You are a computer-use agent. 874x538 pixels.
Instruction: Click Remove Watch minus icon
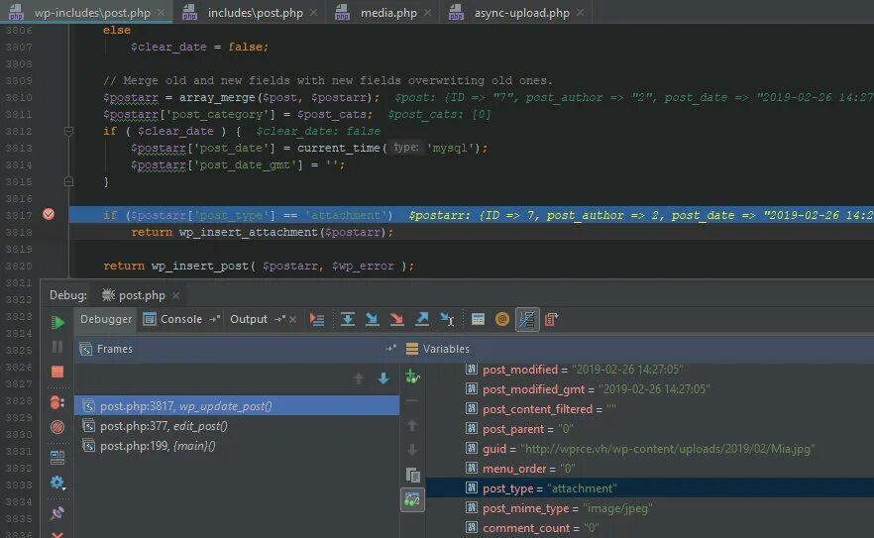point(412,401)
